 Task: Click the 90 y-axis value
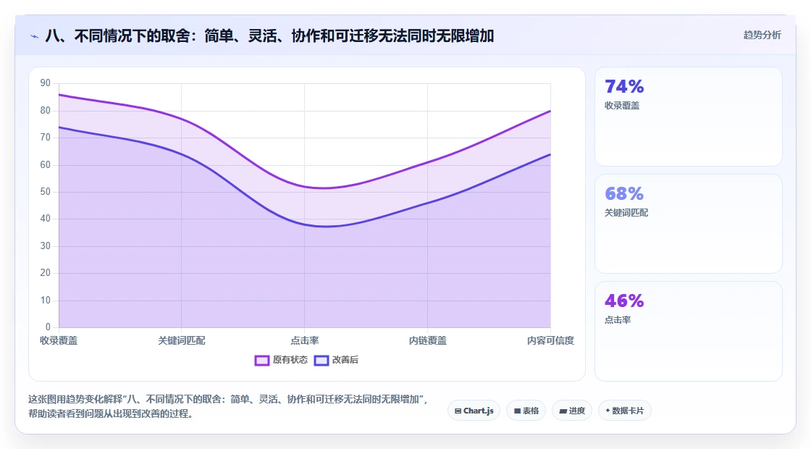[46, 83]
